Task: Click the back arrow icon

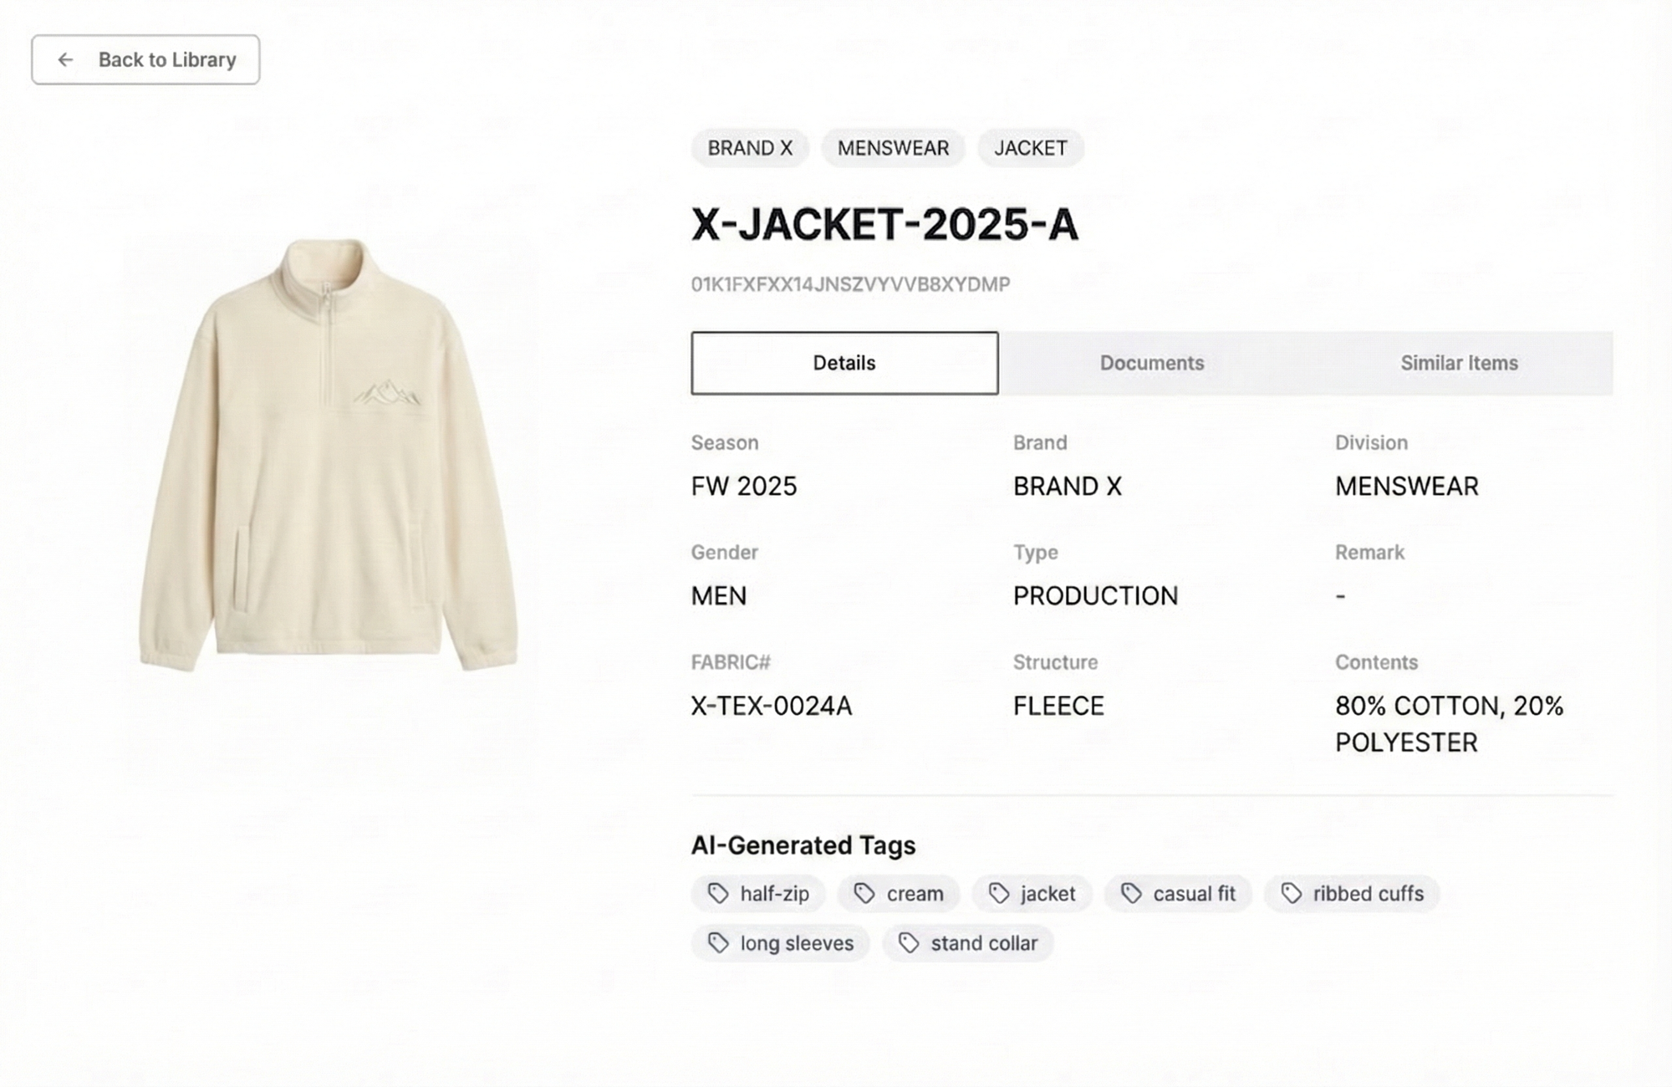Action: coord(65,60)
